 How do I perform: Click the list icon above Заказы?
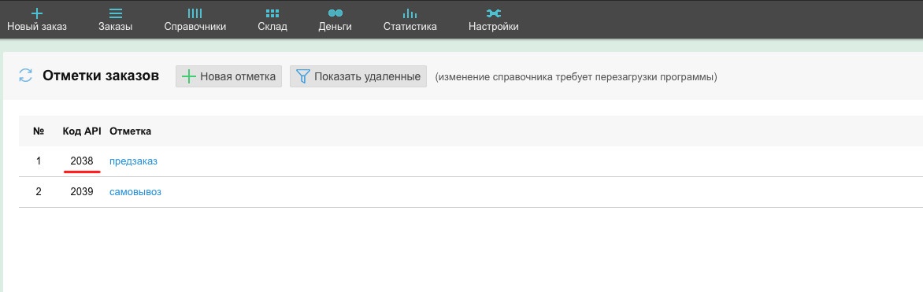[x=115, y=13]
